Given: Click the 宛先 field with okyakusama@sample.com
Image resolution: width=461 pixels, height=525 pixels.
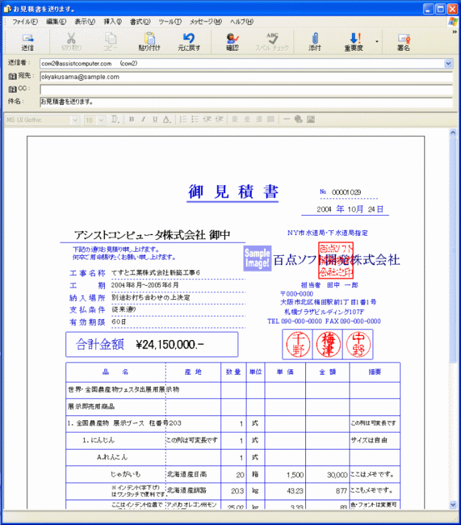Looking at the screenshot, I should pos(247,77).
